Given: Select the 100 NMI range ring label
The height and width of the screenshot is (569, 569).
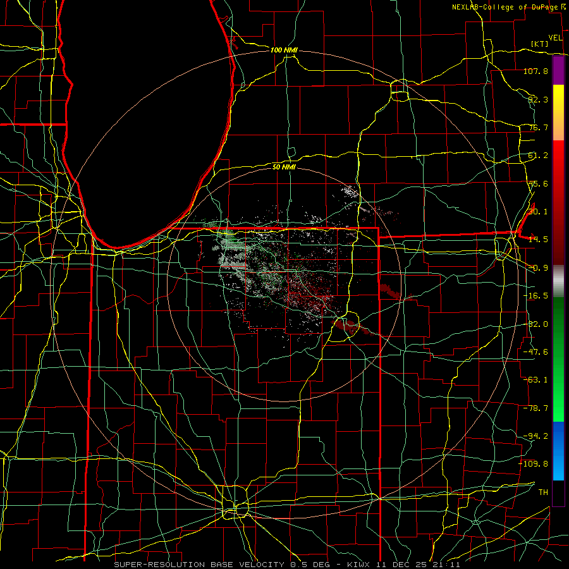Looking at the screenshot, I should click(284, 50).
